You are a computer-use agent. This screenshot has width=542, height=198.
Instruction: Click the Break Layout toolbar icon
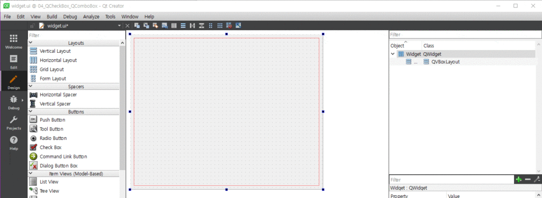click(229, 25)
